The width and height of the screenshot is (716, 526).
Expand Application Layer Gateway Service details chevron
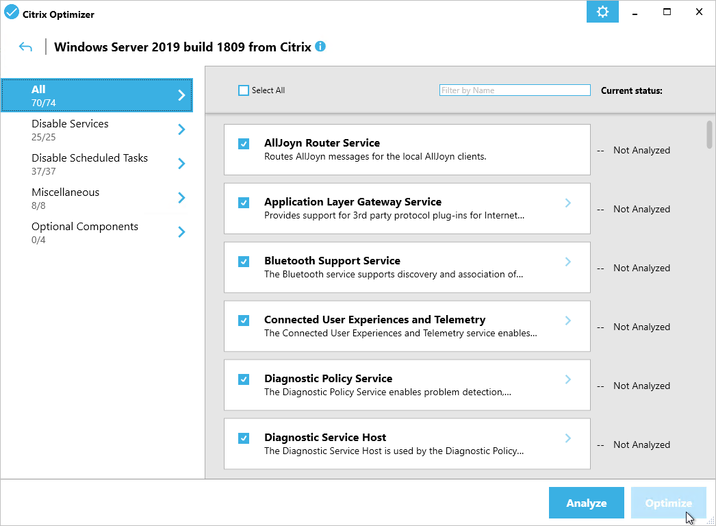tap(568, 203)
